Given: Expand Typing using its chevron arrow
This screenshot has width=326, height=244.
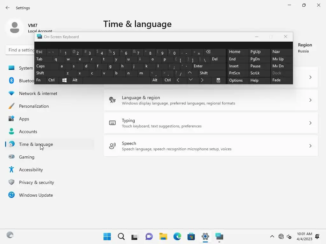Looking at the screenshot, I should pos(310,123).
